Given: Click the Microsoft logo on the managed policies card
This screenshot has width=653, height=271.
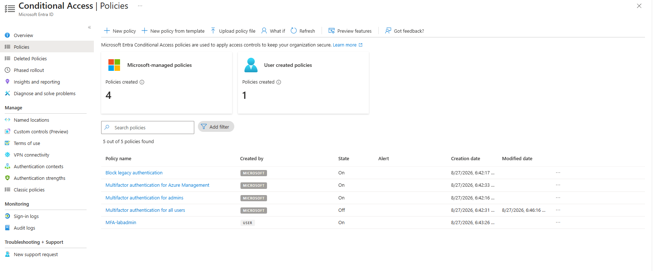Looking at the screenshot, I should [x=114, y=65].
